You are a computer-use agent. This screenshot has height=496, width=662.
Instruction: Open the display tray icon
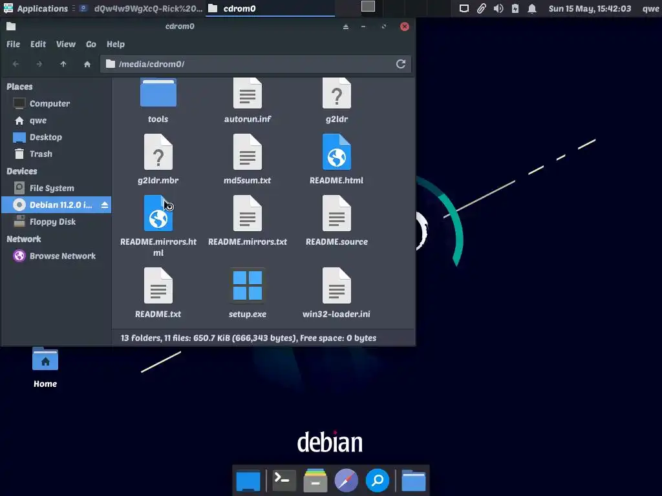click(464, 8)
